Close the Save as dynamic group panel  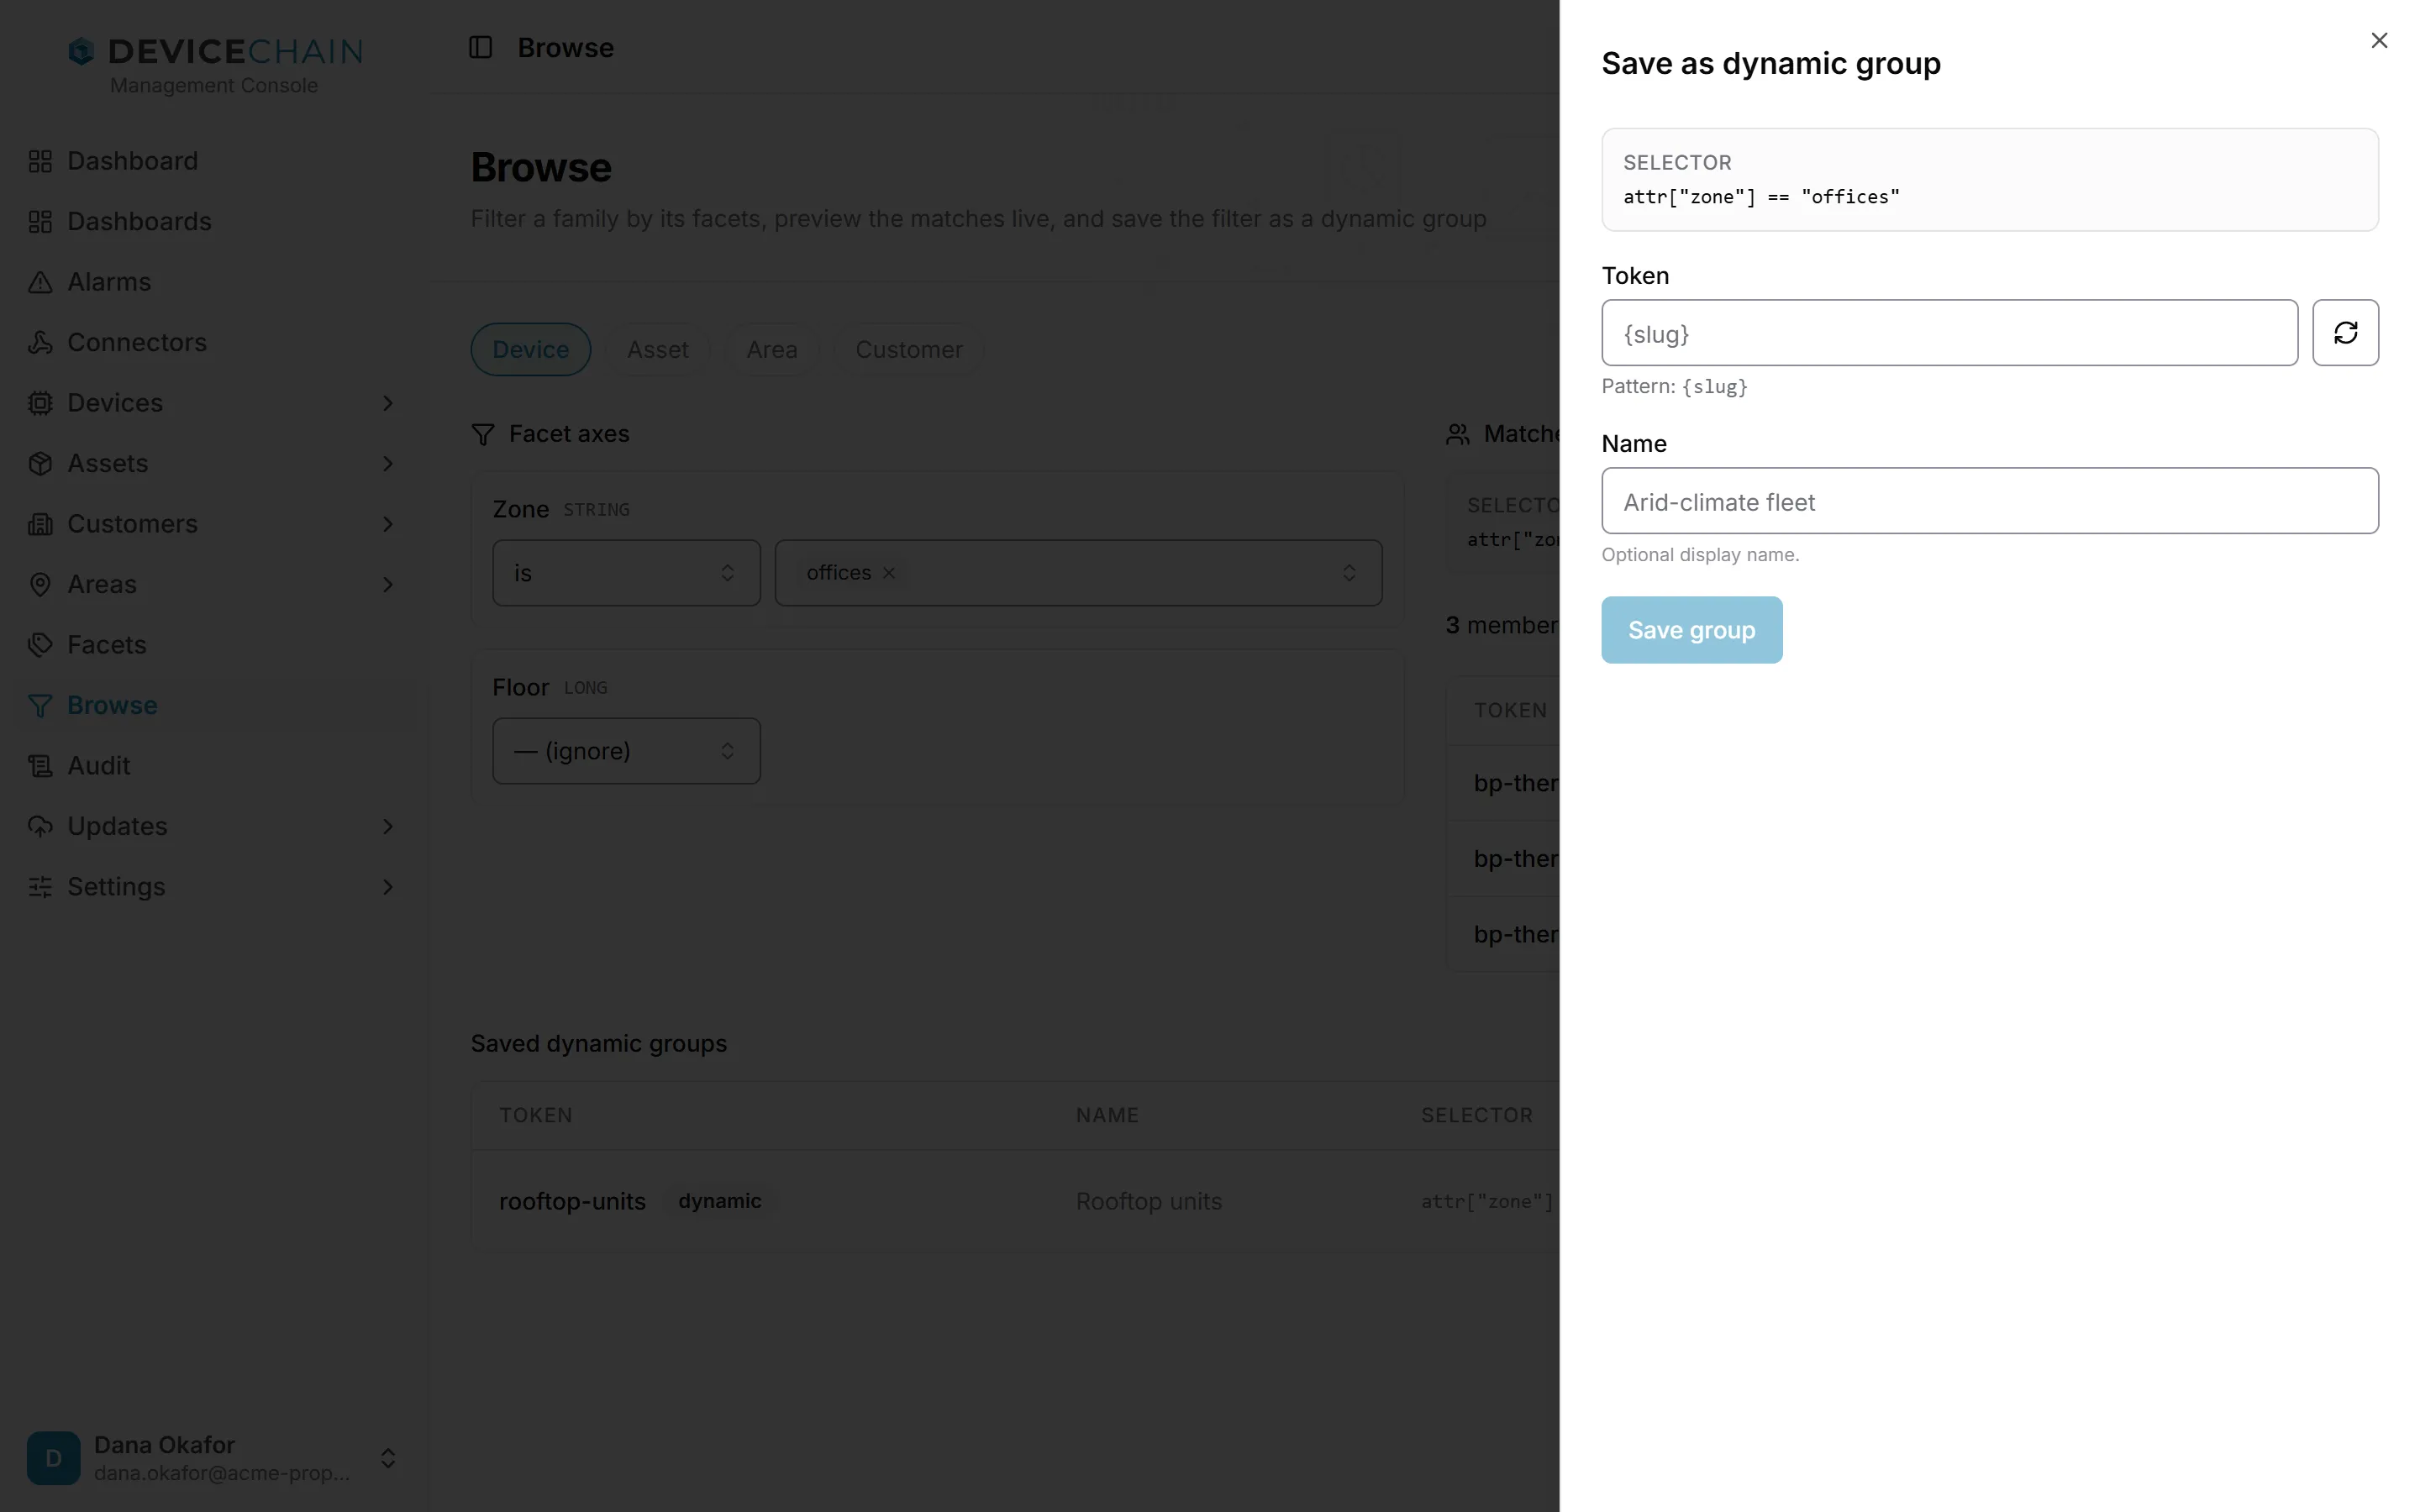[x=2379, y=40]
